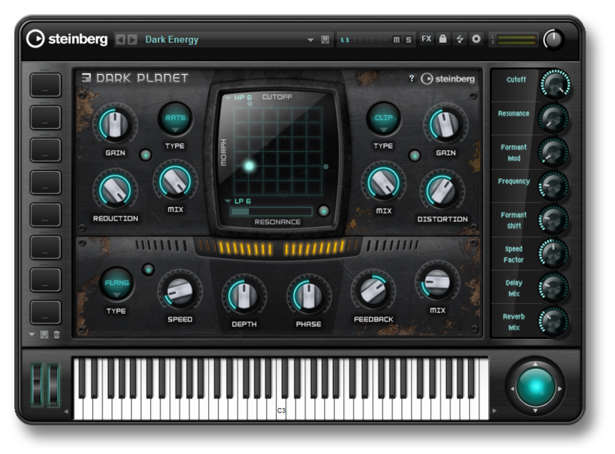Click the Gain knob beside the RATE selector
The width and height of the screenshot is (615, 454).
click(115, 125)
